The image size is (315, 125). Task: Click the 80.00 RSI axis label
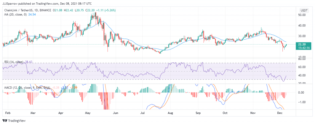(302, 59)
